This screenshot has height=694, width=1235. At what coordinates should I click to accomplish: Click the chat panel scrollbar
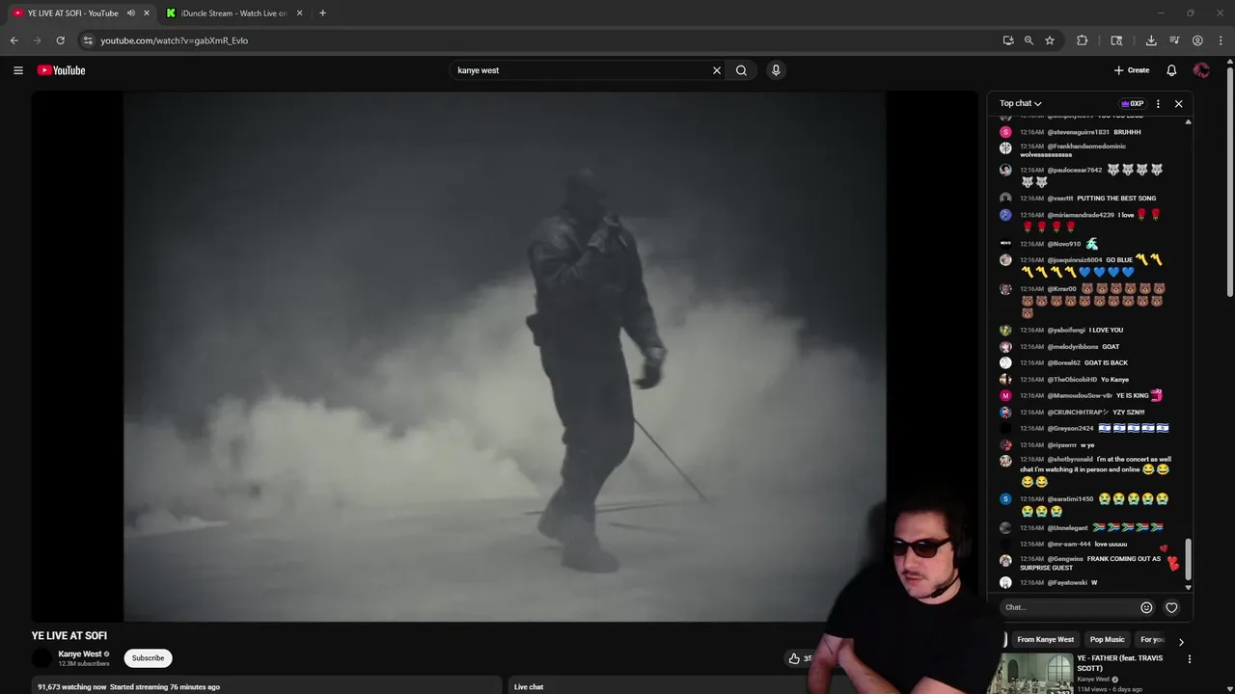pyautogui.click(x=1188, y=557)
